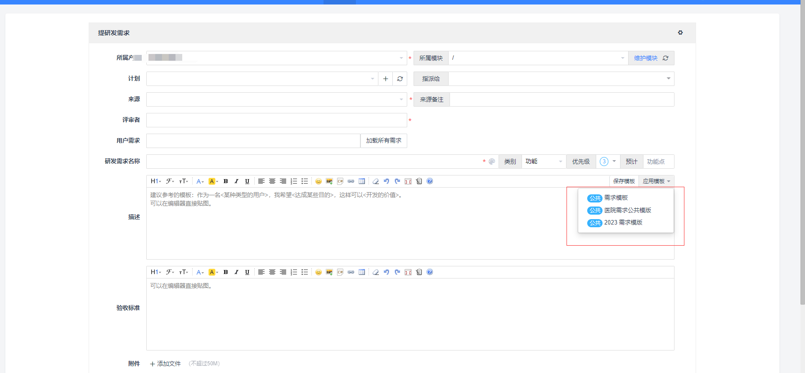The width and height of the screenshot is (805, 373).
Task: Open the help icon in 描述 toolbar
Action: point(430,181)
